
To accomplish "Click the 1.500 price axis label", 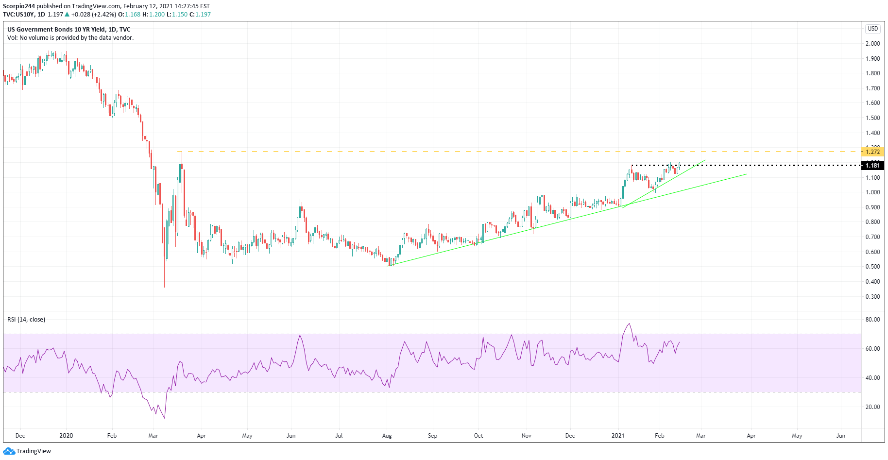I will 873,118.
